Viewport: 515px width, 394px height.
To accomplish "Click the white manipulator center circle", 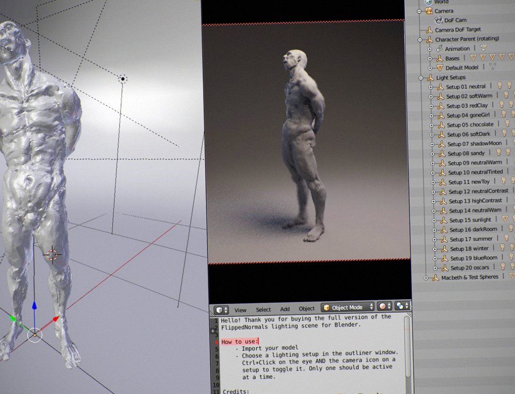I will coord(35,335).
